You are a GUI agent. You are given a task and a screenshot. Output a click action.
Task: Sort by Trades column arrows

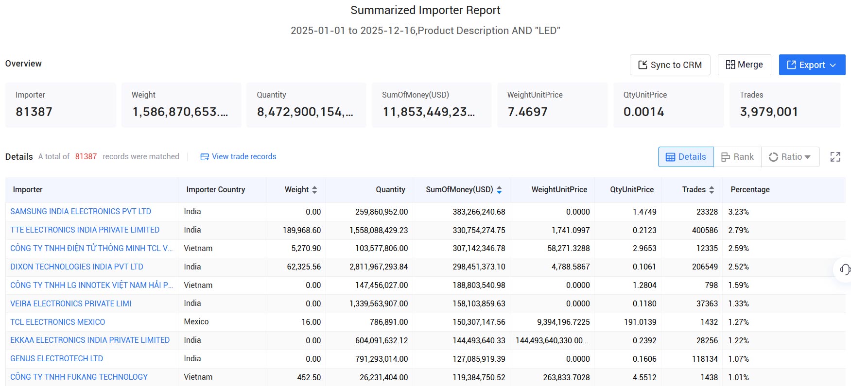coord(712,190)
